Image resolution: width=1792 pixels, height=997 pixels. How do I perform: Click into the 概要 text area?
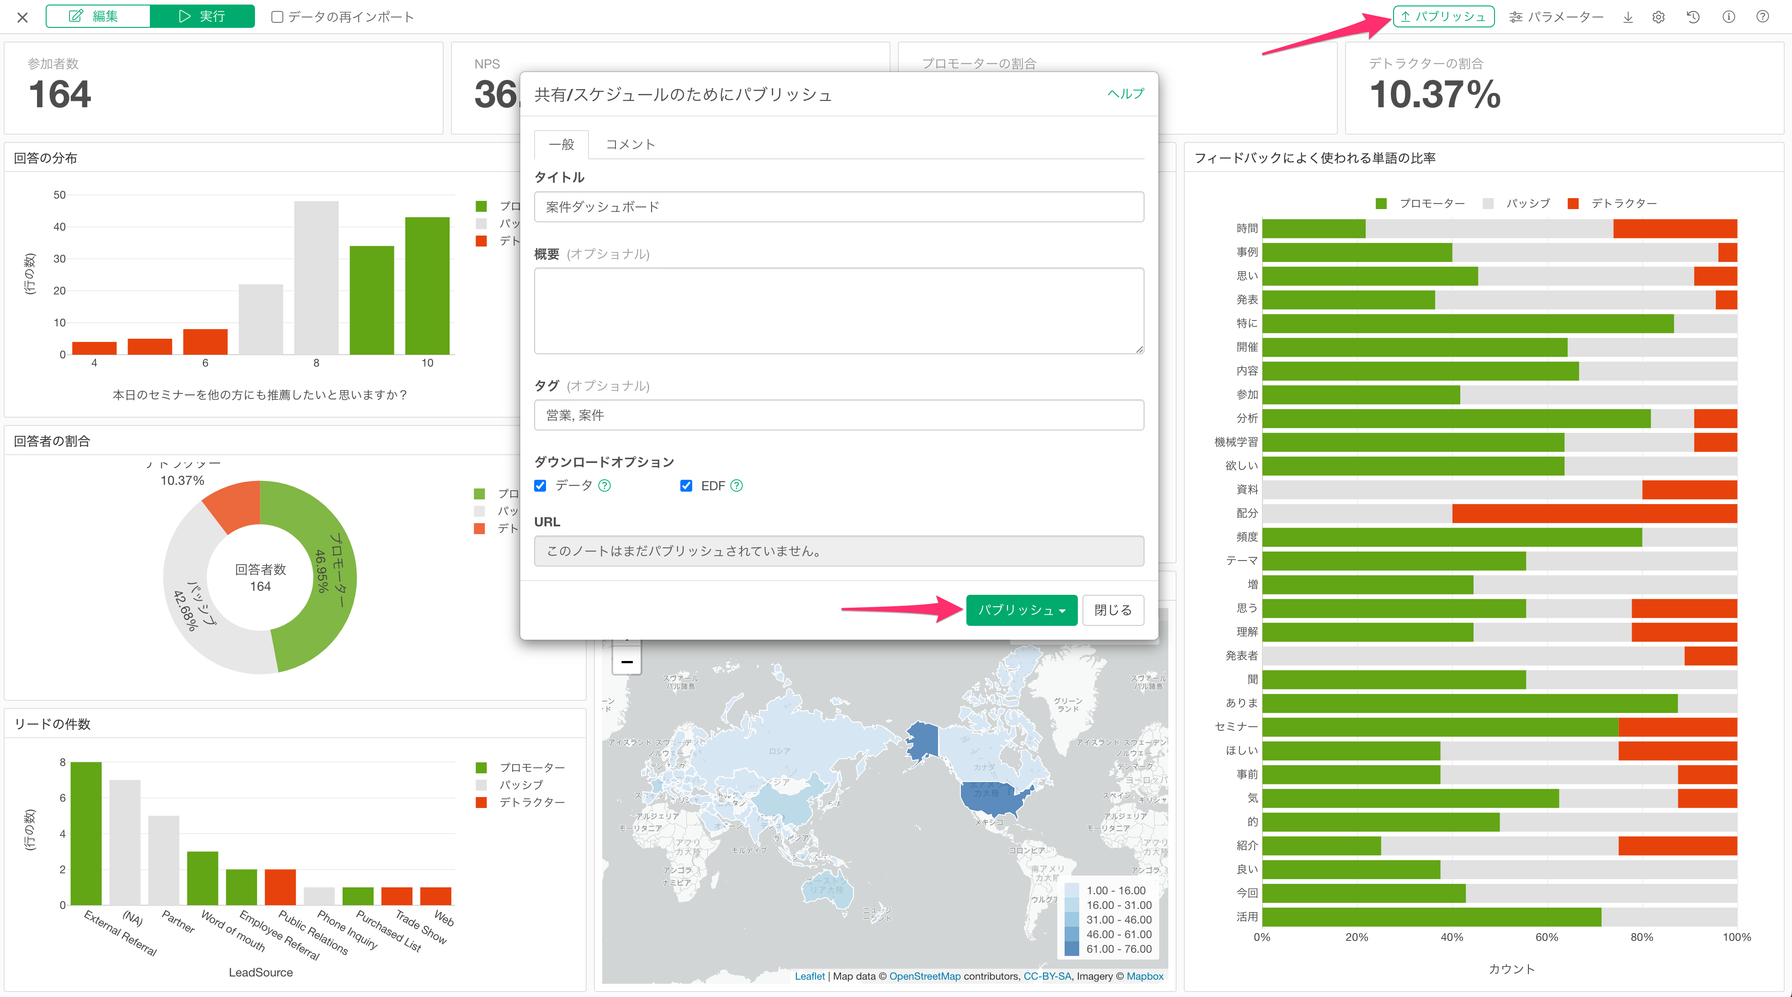[839, 311]
